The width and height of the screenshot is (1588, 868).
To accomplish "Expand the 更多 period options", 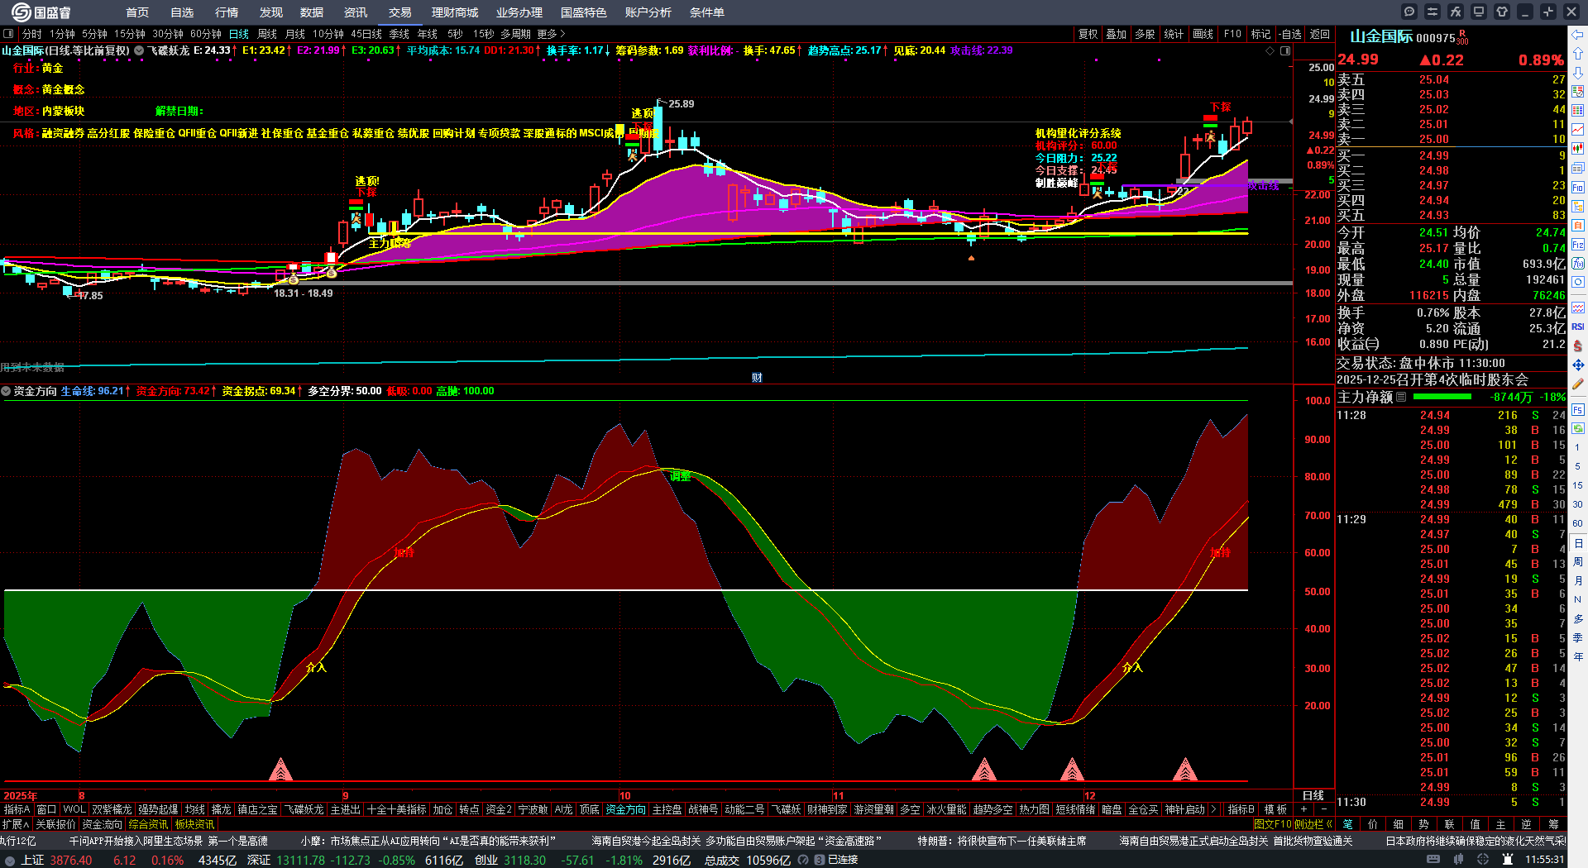I will pos(551,34).
